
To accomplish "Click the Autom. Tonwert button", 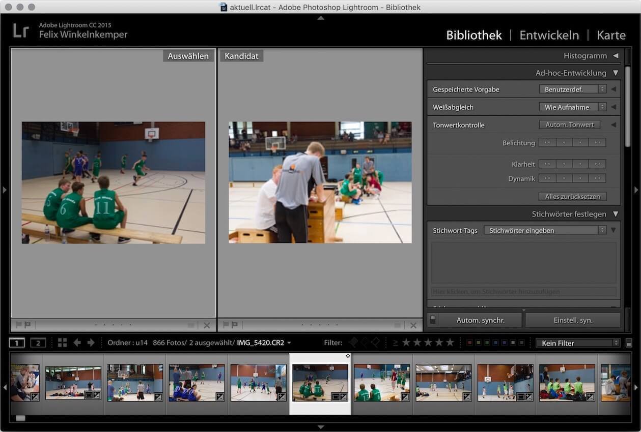I will coord(569,125).
